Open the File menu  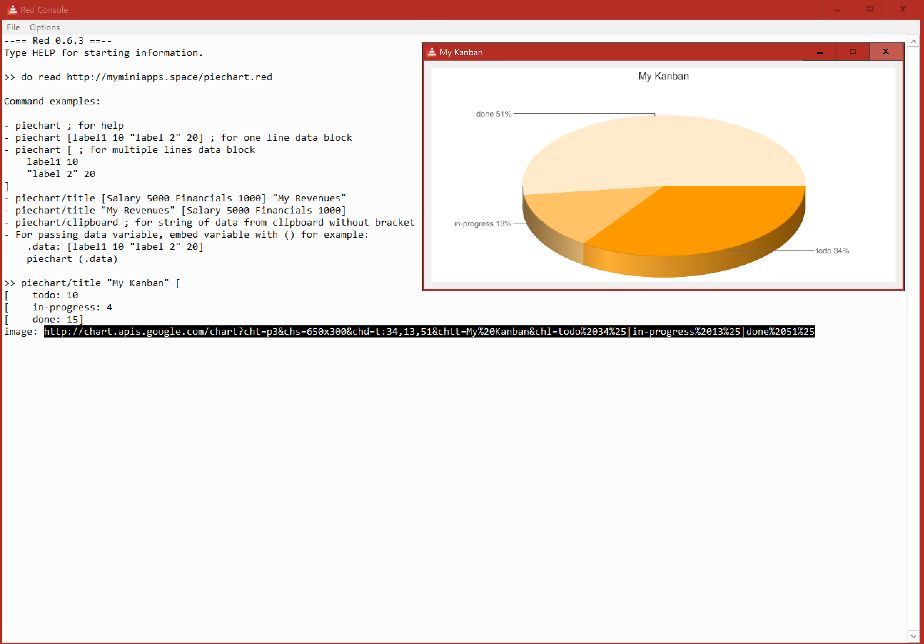(x=13, y=27)
